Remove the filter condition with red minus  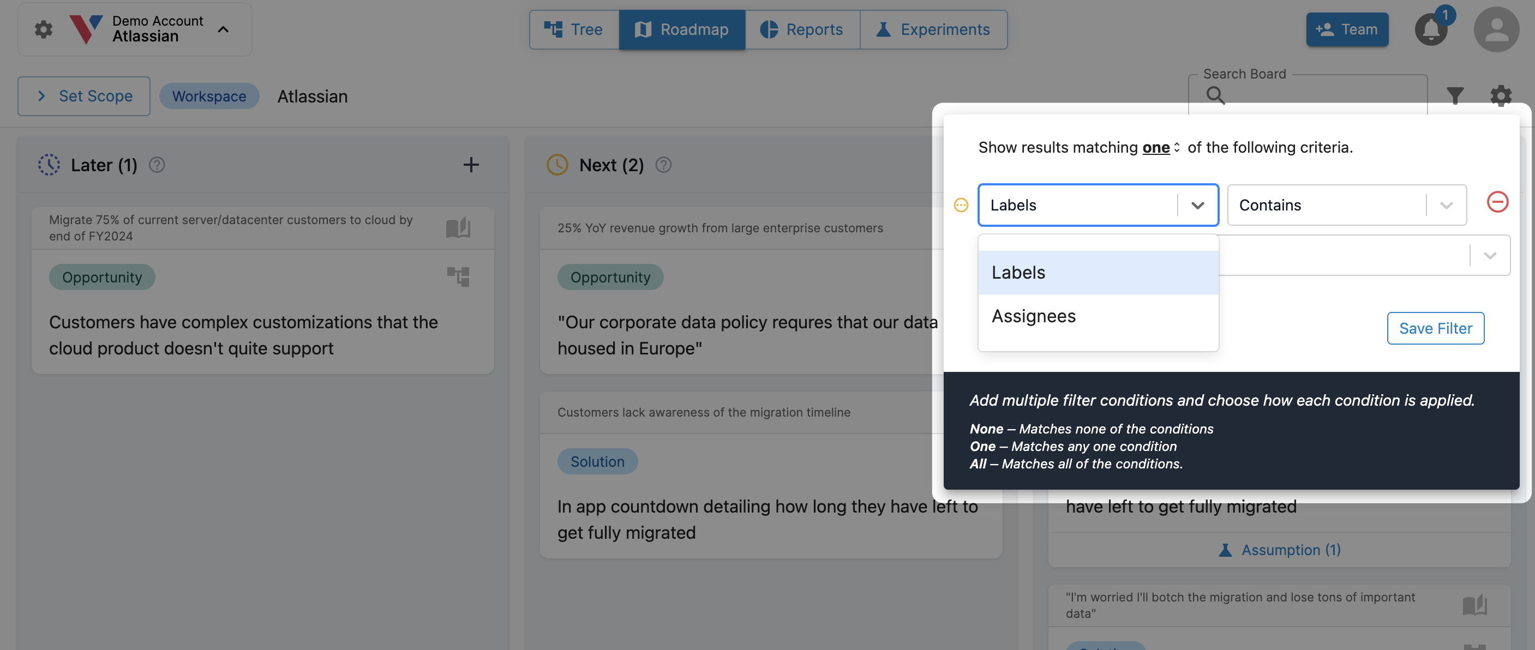point(1497,202)
